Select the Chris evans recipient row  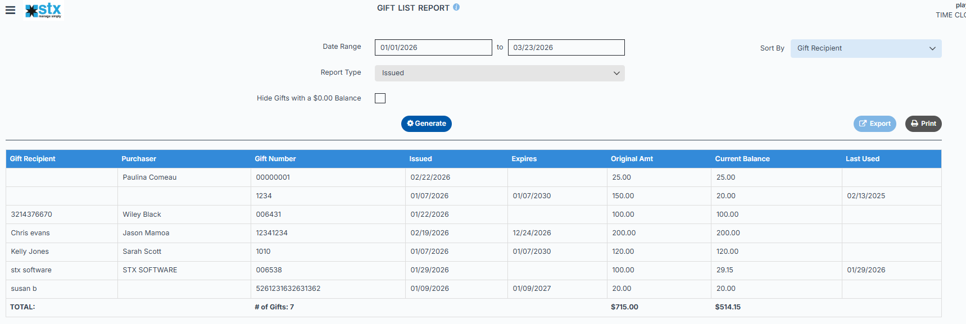pyautogui.click(x=30, y=233)
